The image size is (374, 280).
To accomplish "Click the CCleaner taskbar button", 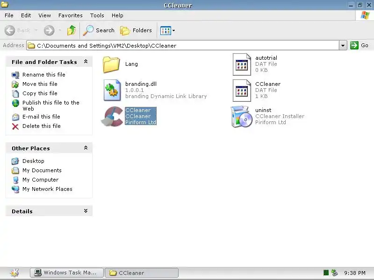I will [142, 273].
